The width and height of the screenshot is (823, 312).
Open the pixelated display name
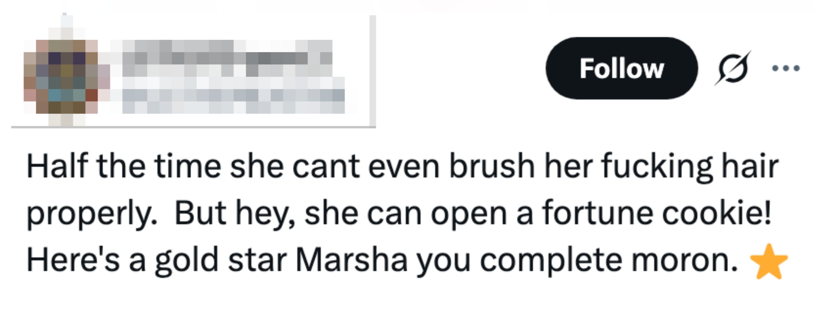coord(227,58)
